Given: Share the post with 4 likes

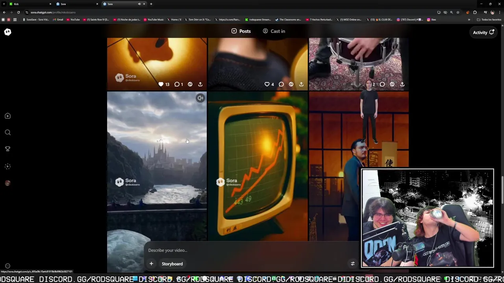Looking at the screenshot, I should (301, 84).
